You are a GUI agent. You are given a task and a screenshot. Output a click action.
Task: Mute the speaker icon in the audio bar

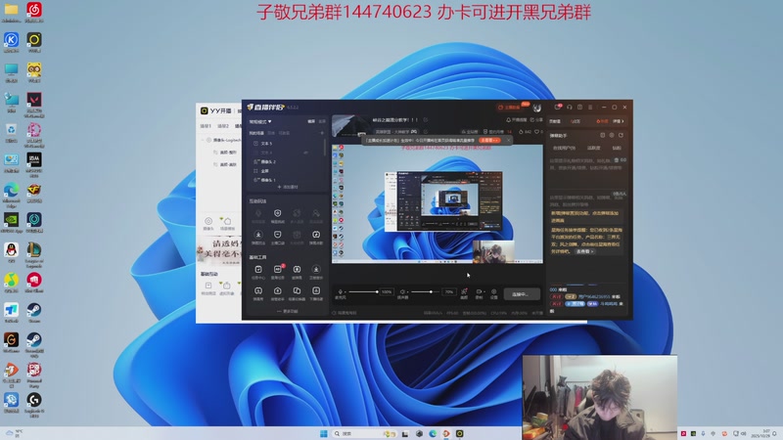pos(402,291)
